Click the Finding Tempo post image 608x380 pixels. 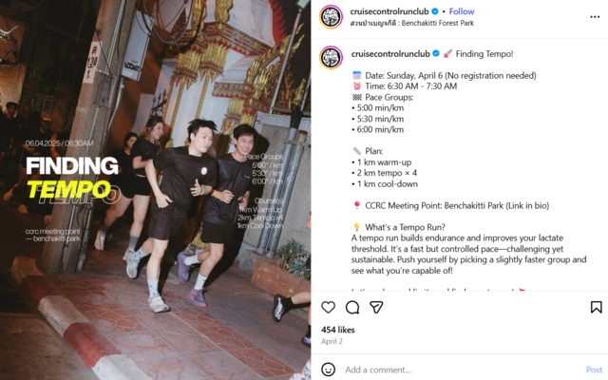(155, 190)
